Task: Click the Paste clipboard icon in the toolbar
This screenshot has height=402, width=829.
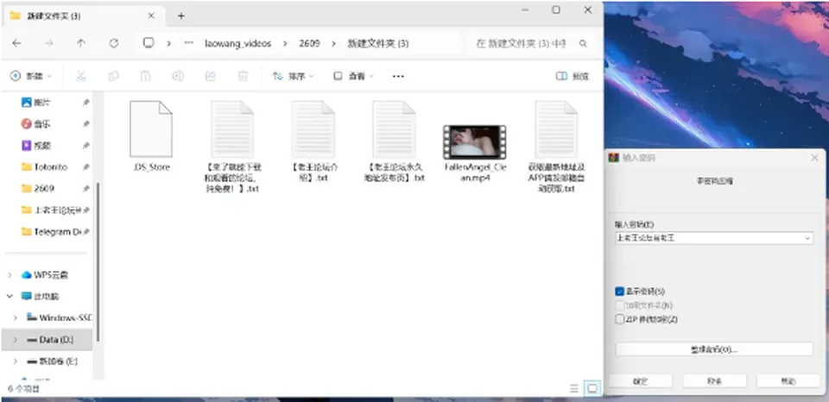Action: 145,76
